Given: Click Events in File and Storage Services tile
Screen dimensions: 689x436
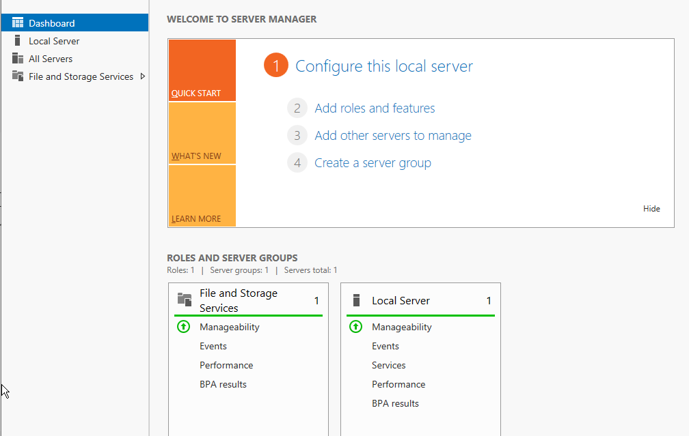Looking at the screenshot, I should [x=213, y=346].
